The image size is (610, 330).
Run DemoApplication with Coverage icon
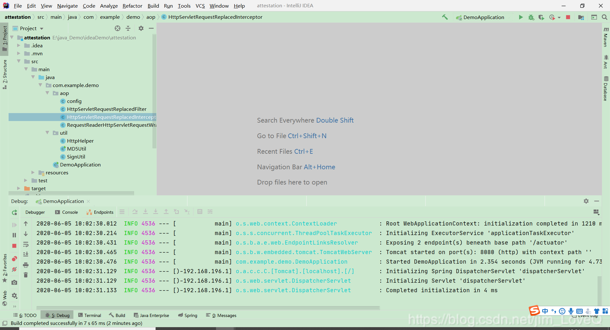click(x=541, y=17)
